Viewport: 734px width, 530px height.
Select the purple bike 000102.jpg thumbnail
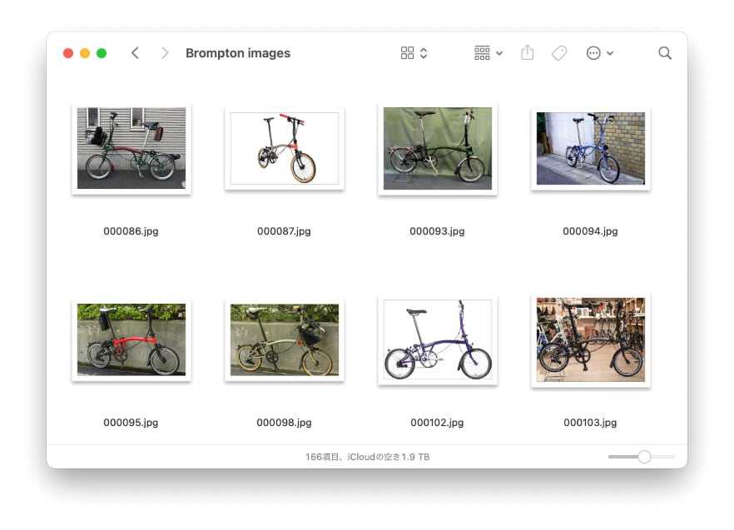(437, 339)
